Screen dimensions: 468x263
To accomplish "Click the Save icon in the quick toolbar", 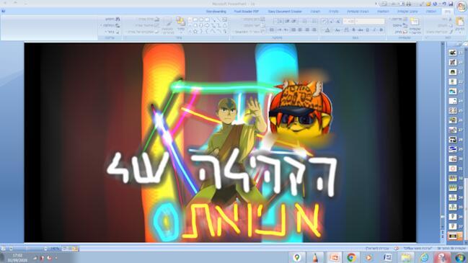I will tap(451, 4).
